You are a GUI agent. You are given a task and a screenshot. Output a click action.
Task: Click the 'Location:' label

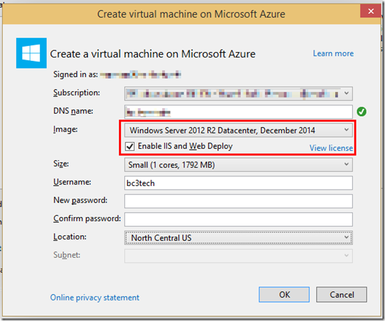pyautogui.click(x=70, y=237)
